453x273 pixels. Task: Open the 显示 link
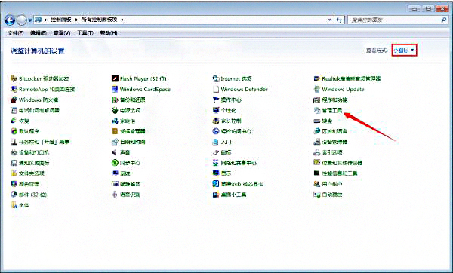[x=226, y=173]
